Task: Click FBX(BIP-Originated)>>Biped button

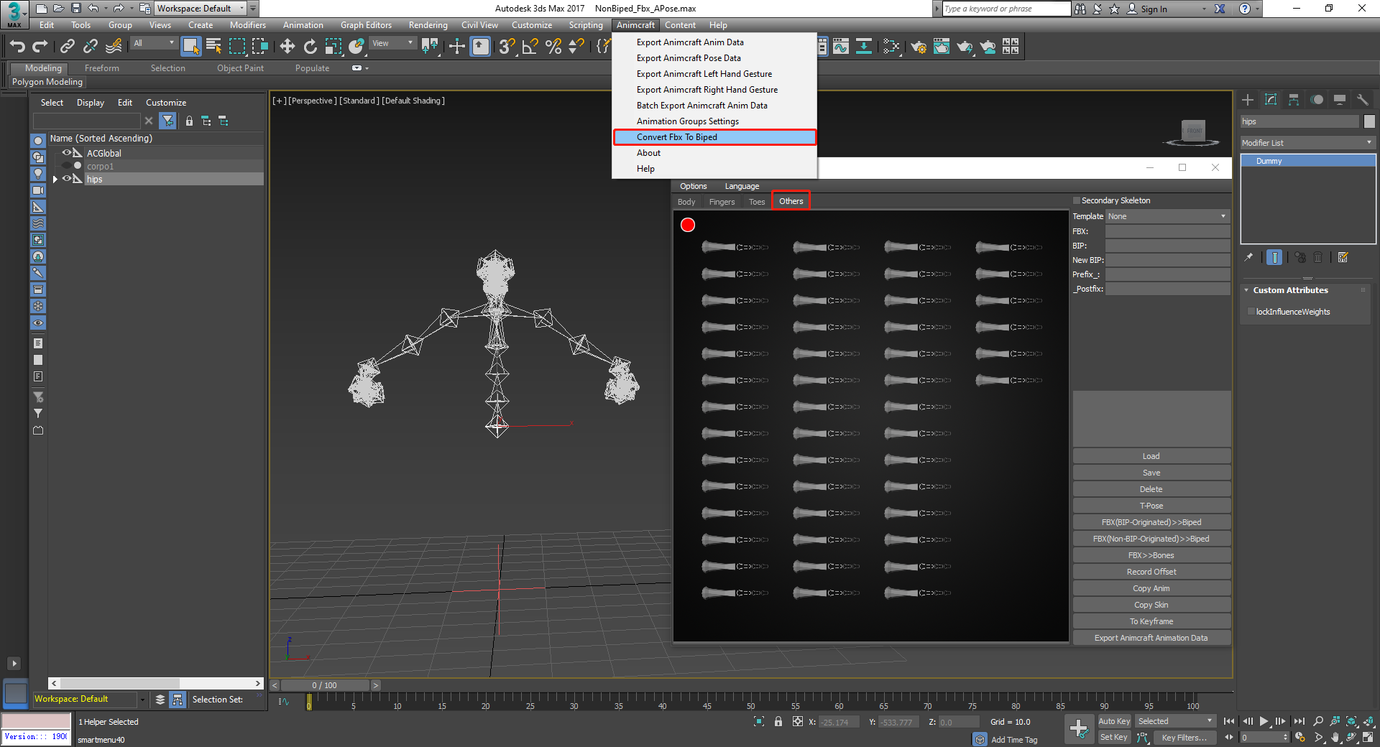Action: click(x=1151, y=522)
